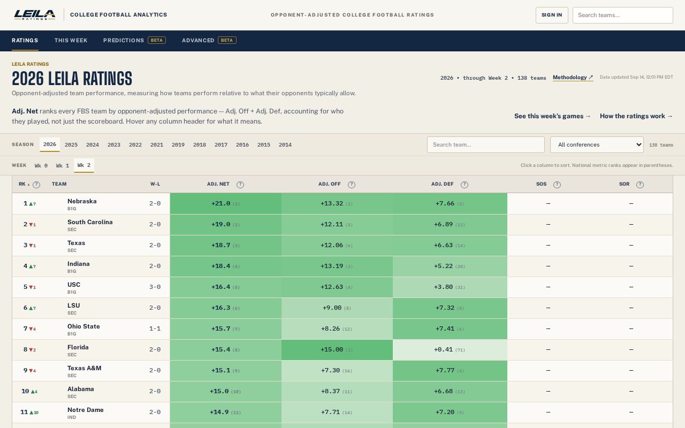
Task: Show the ADJ. NET help icon
Action: (240, 185)
